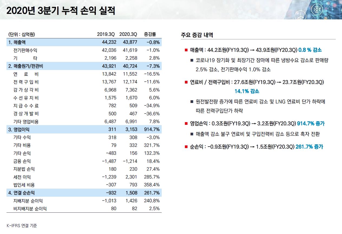
Task: Click the 매출원가/판관비 value 43,921
Action: click(109, 66)
